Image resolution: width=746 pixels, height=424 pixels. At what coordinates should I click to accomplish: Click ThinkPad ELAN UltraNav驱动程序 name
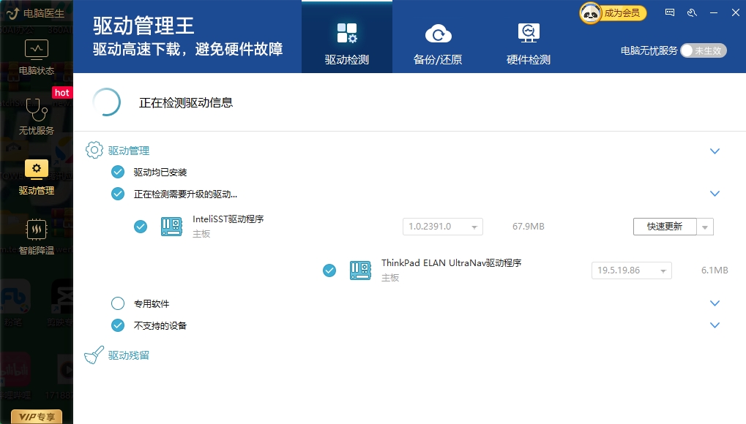coord(451,263)
